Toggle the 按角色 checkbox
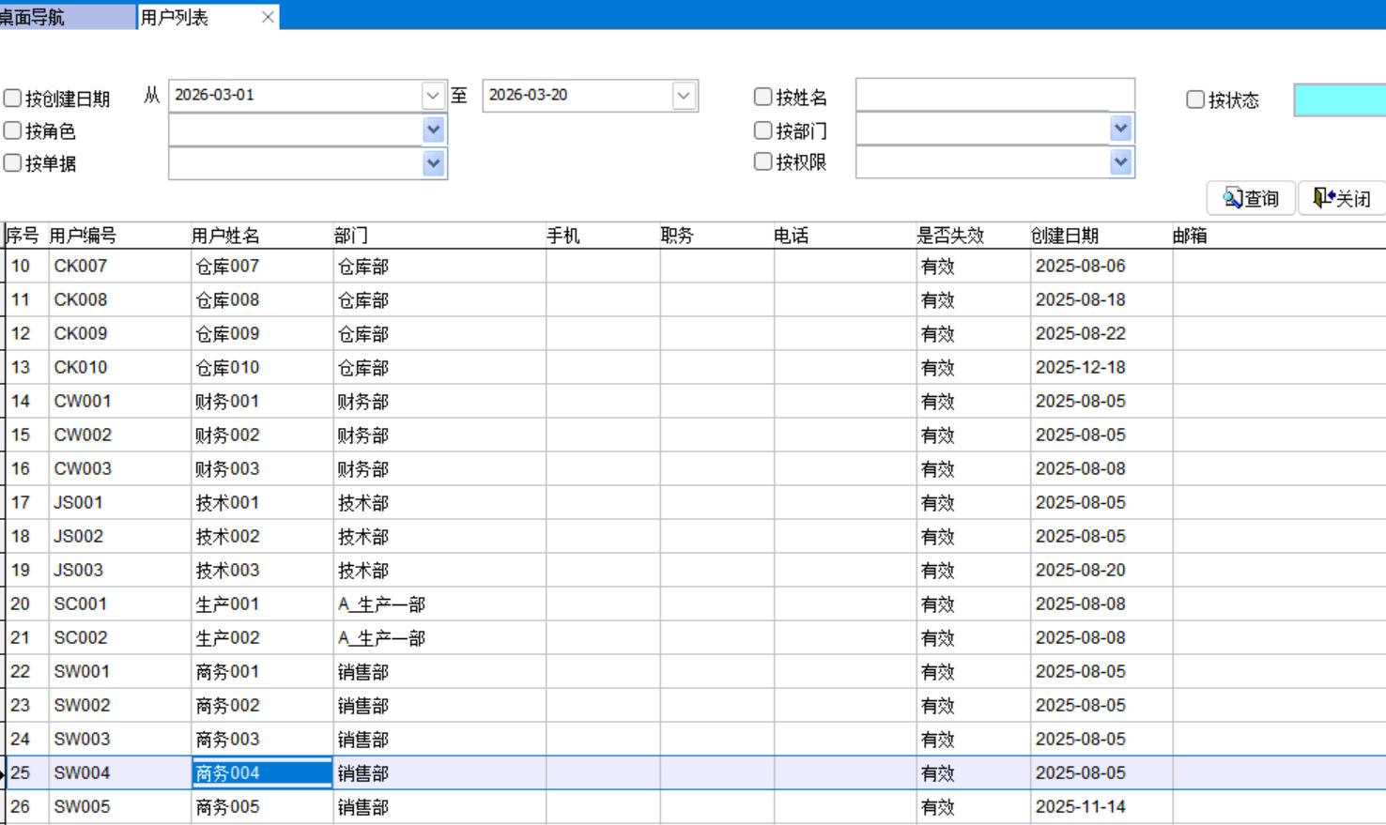 13,131
